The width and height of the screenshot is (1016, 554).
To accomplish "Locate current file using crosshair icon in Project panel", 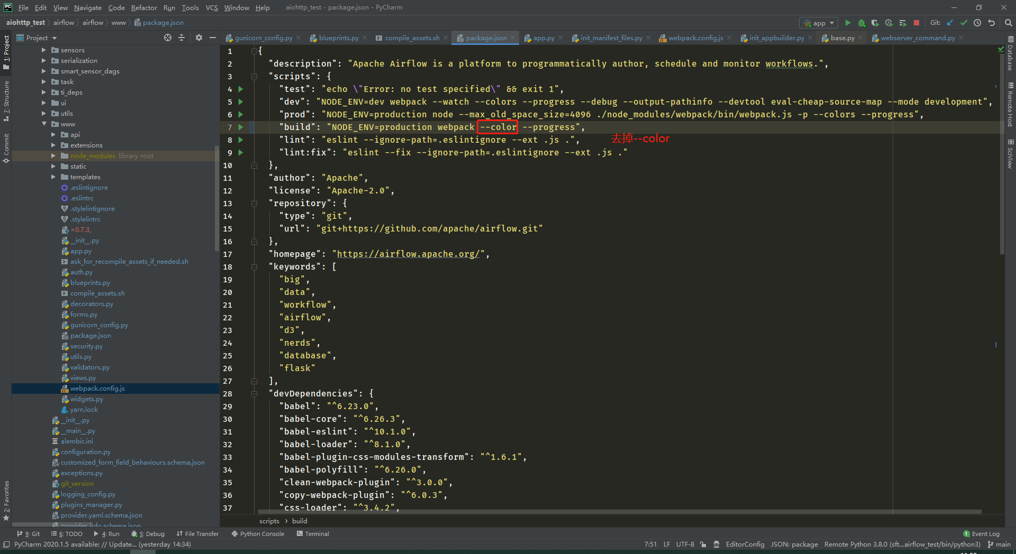I will coord(168,38).
